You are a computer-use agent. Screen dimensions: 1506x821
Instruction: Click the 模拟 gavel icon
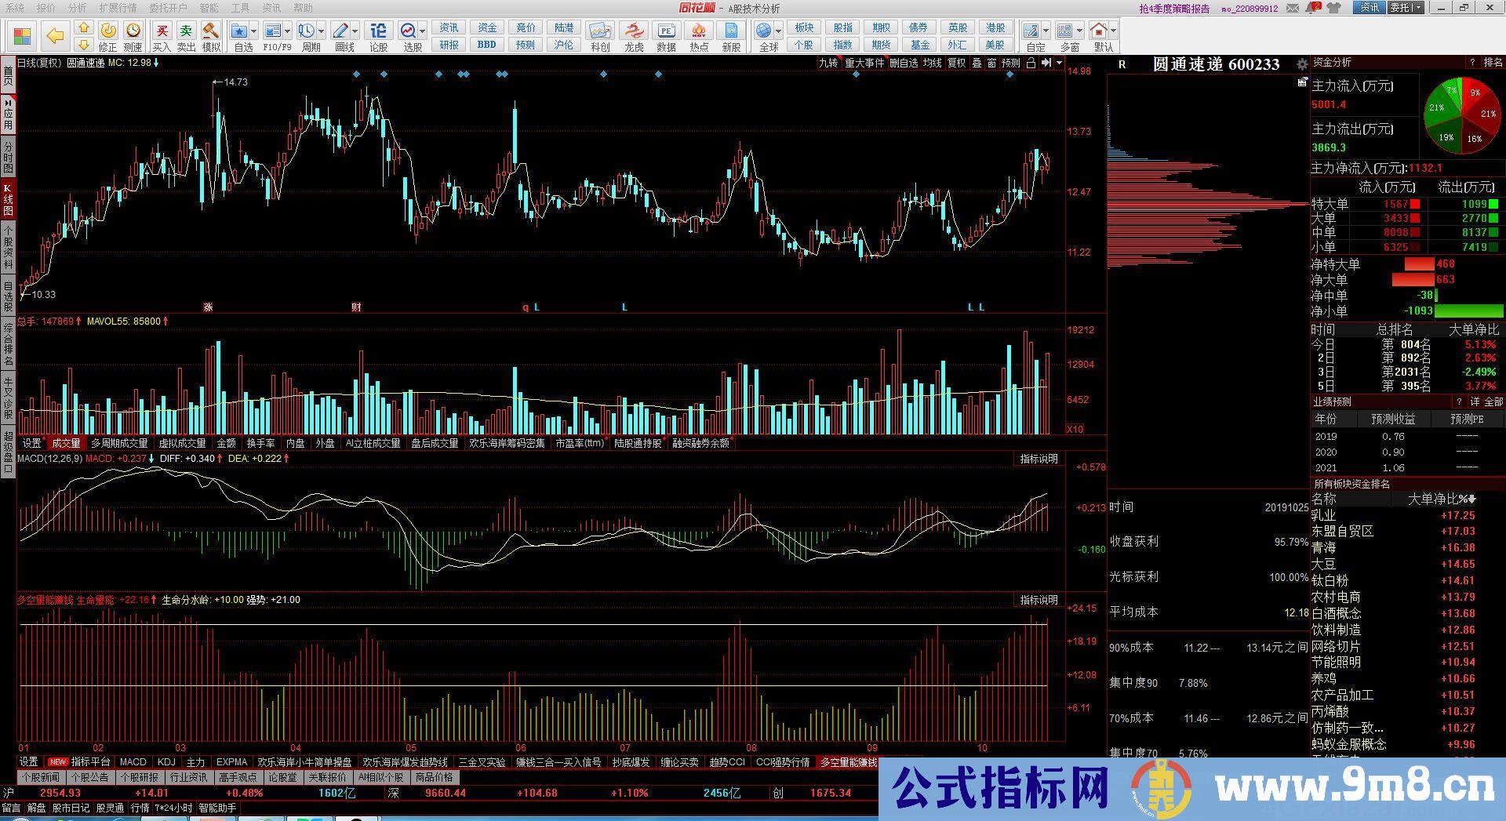(210, 31)
